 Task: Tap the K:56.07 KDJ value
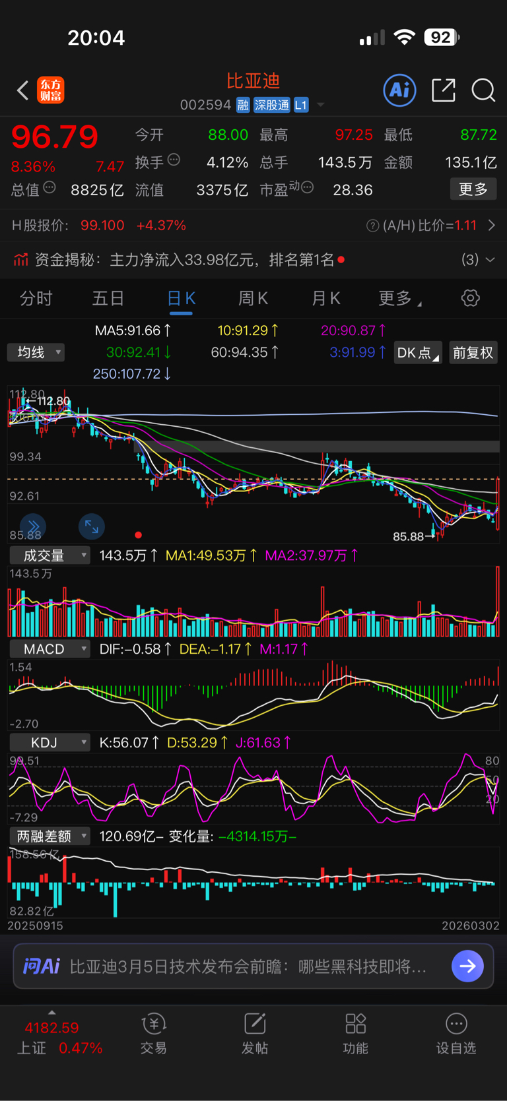coord(129,743)
